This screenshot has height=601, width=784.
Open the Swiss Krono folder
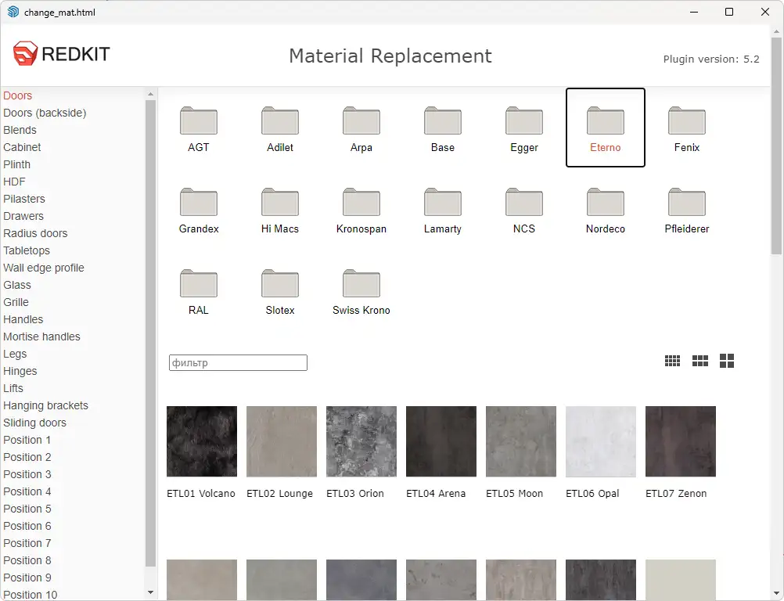pyautogui.click(x=361, y=291)
